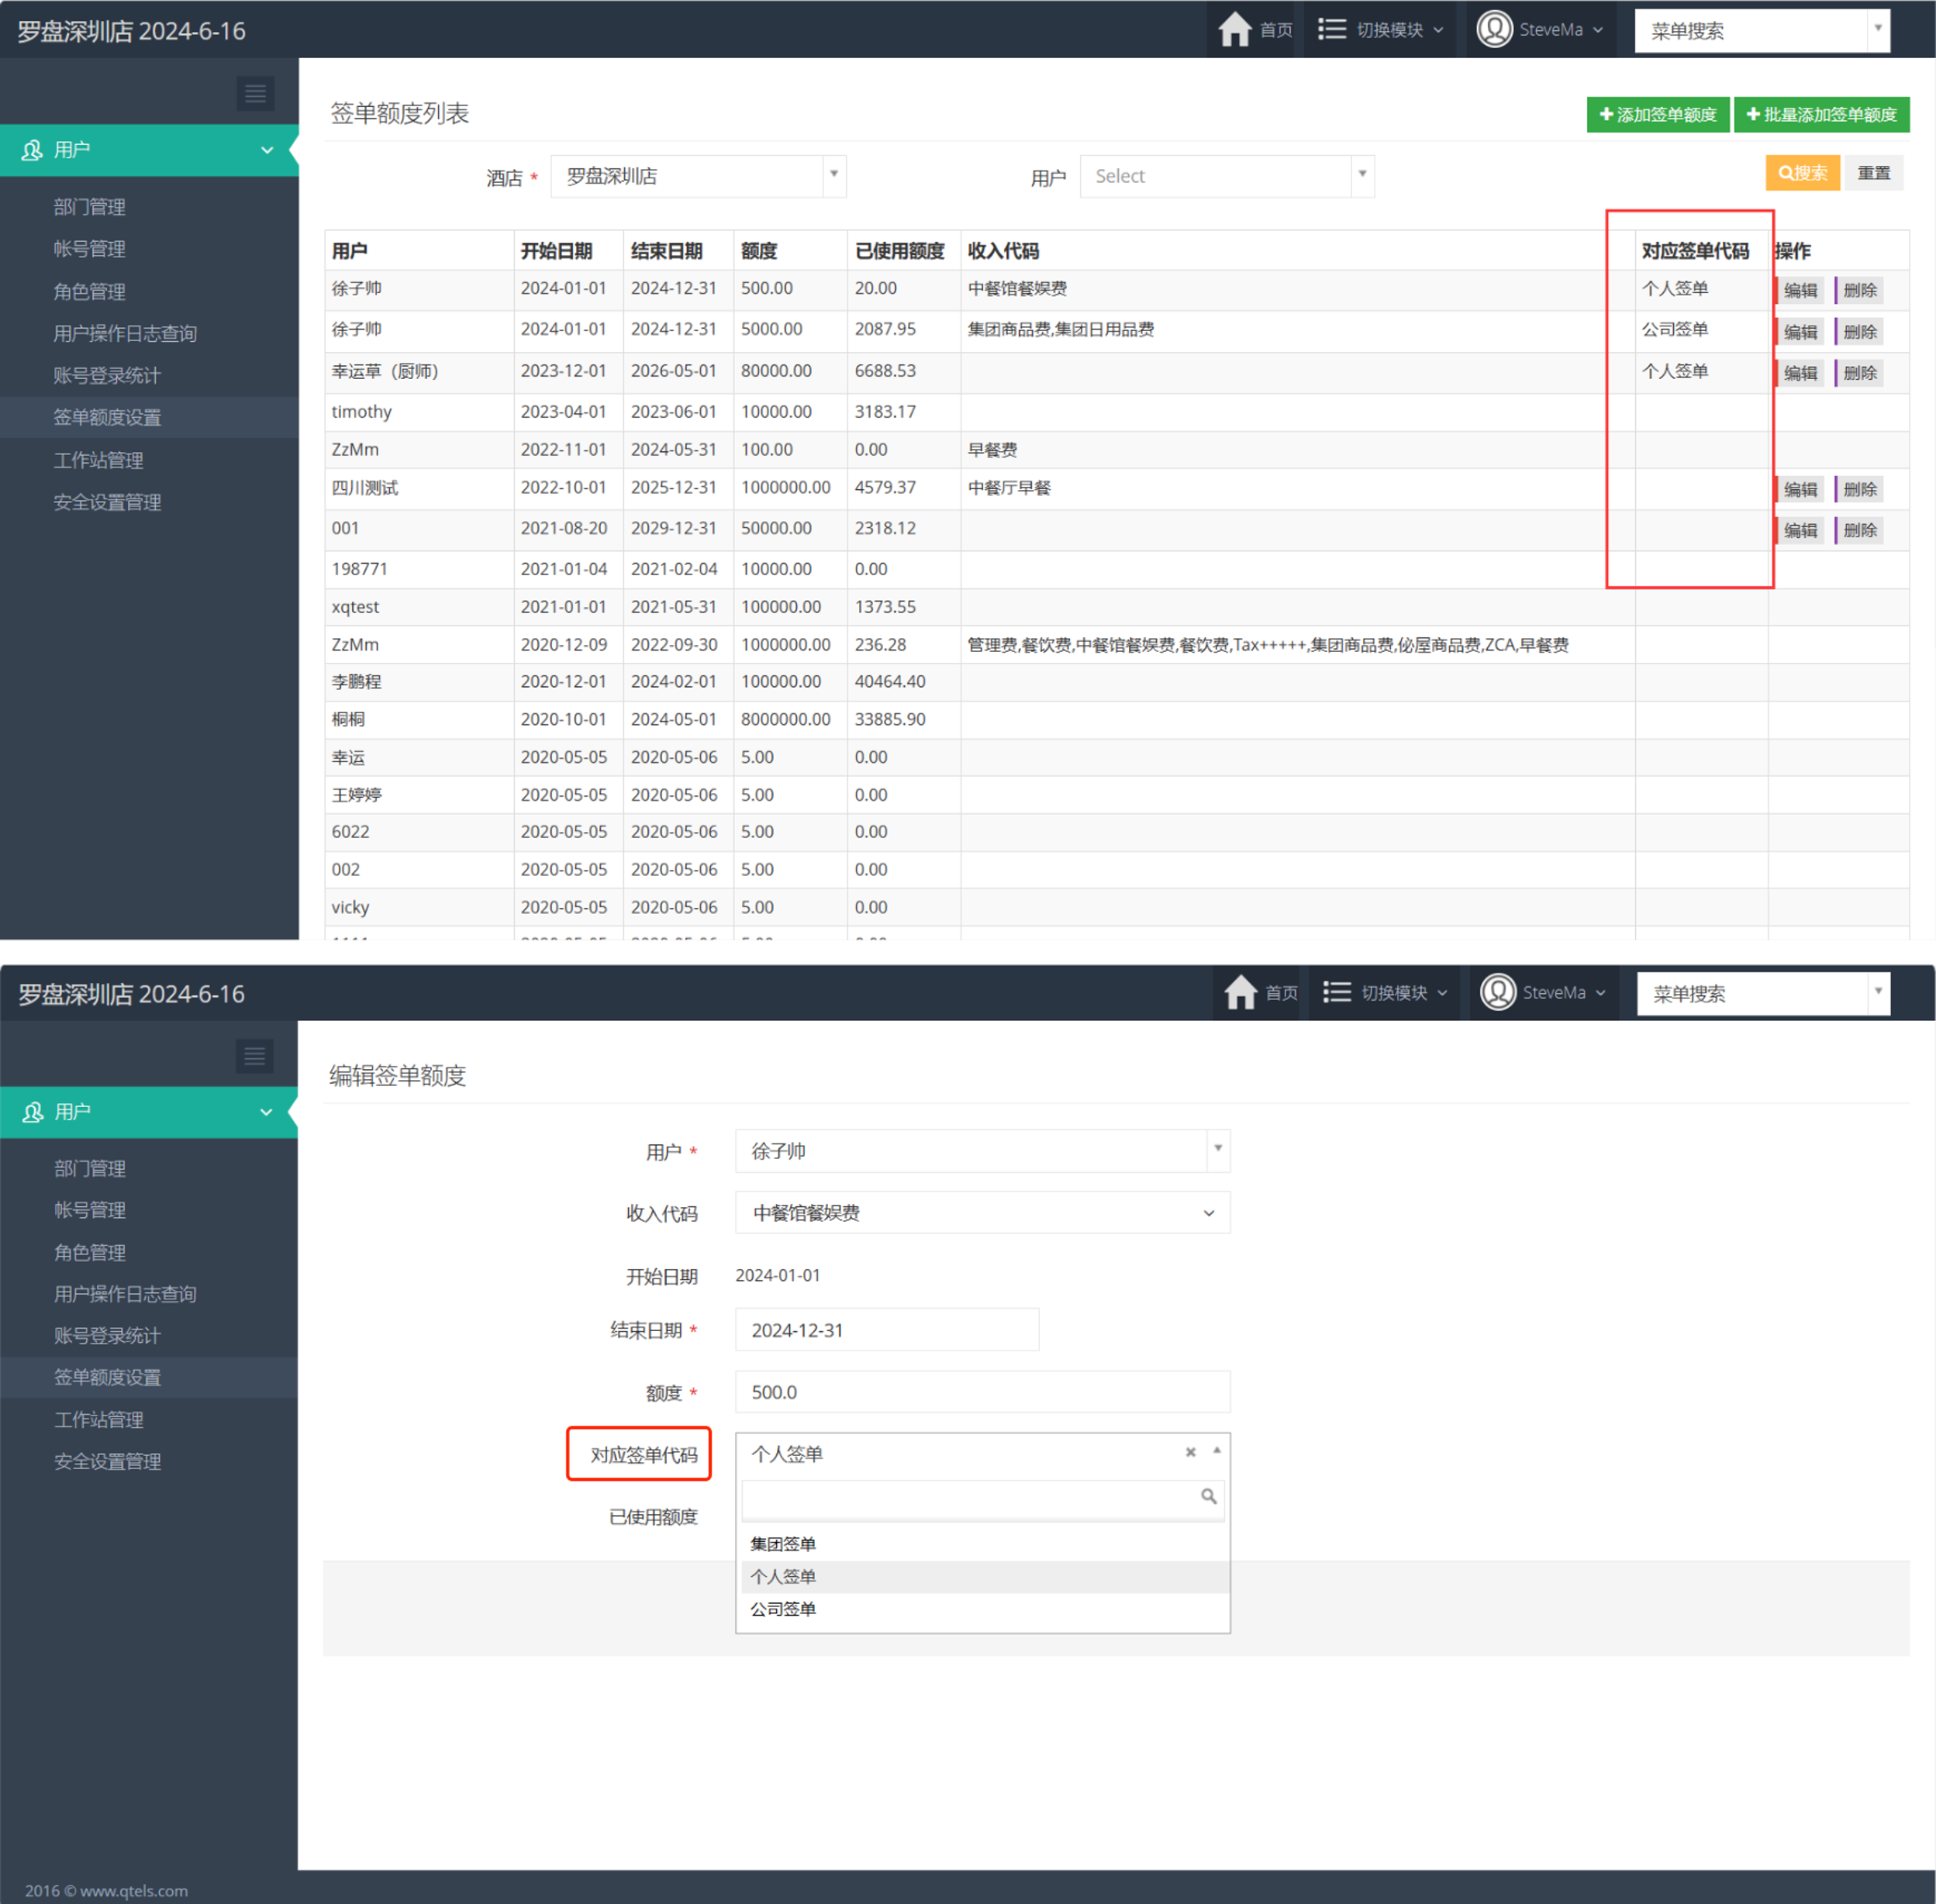1936x1904 pixels.
Task: Open 部门管理 in bottom window sidebar
Action: coord(89,1168)
